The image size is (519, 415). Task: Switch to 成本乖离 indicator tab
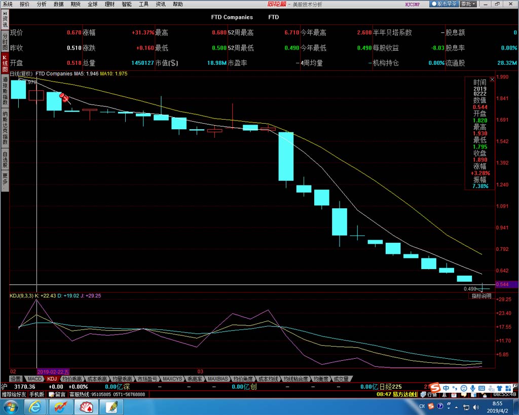coord(97,379)
